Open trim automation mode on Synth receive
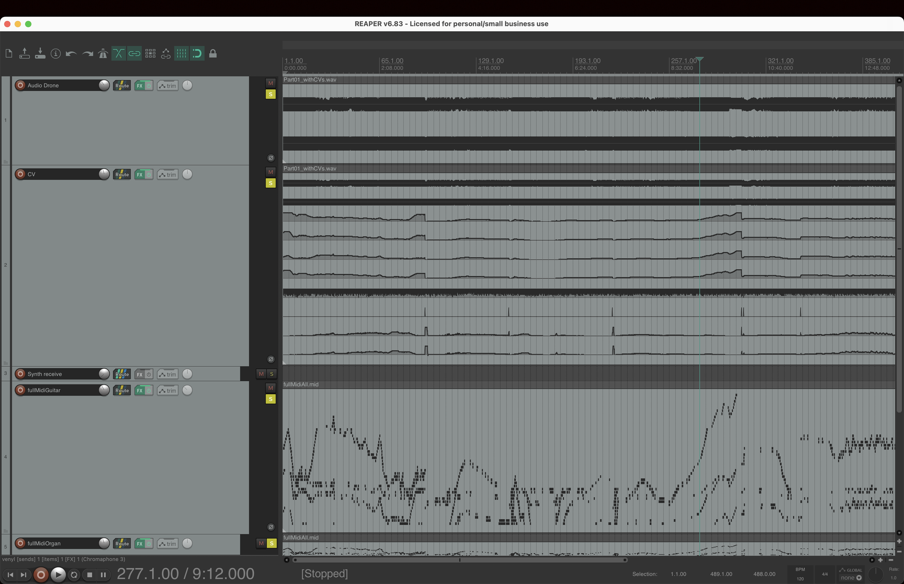Screen dimensions: 904x584 click(168, 374)
